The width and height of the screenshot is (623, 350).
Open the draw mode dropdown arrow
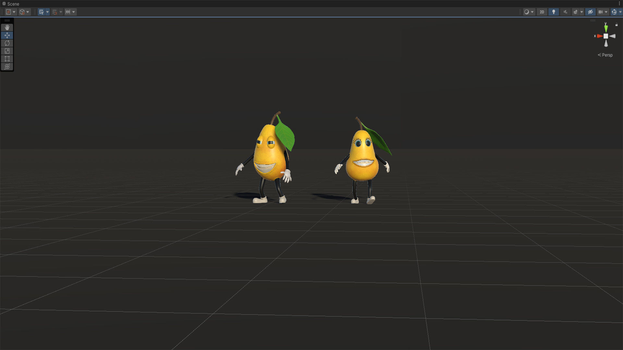click(532, 12)
